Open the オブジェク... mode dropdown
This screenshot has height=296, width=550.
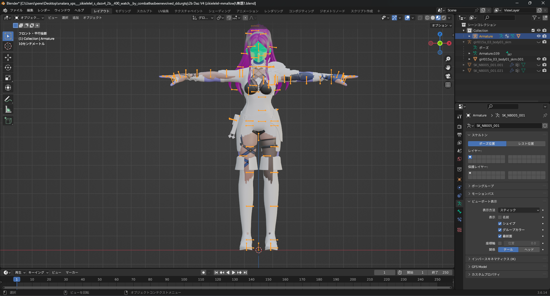pyautogui.click(x=30, y=18)
